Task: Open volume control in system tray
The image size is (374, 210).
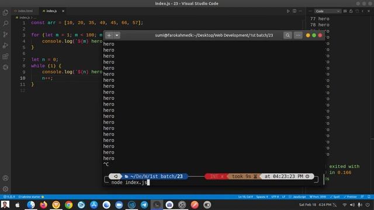Action: click(352, 205)
